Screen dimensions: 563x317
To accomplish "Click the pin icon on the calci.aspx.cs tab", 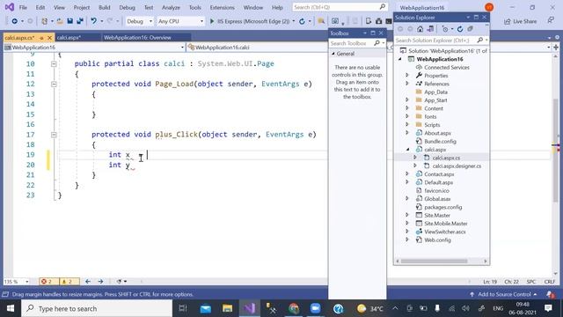I will coord(41,37).
